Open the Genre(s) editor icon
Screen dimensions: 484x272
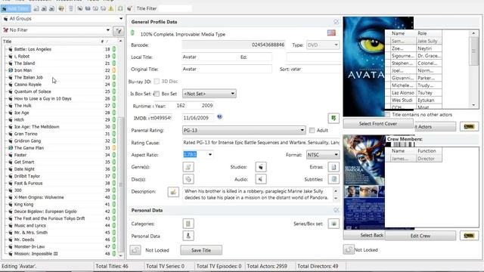188,167
